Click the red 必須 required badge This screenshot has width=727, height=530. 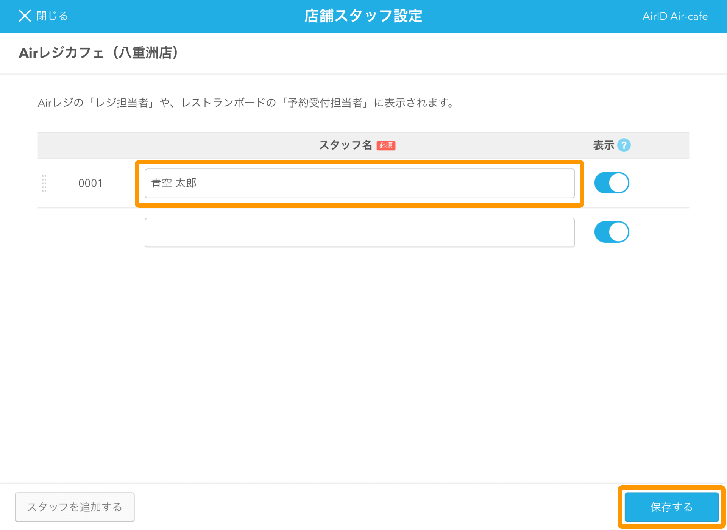click(x=386, y=145)
